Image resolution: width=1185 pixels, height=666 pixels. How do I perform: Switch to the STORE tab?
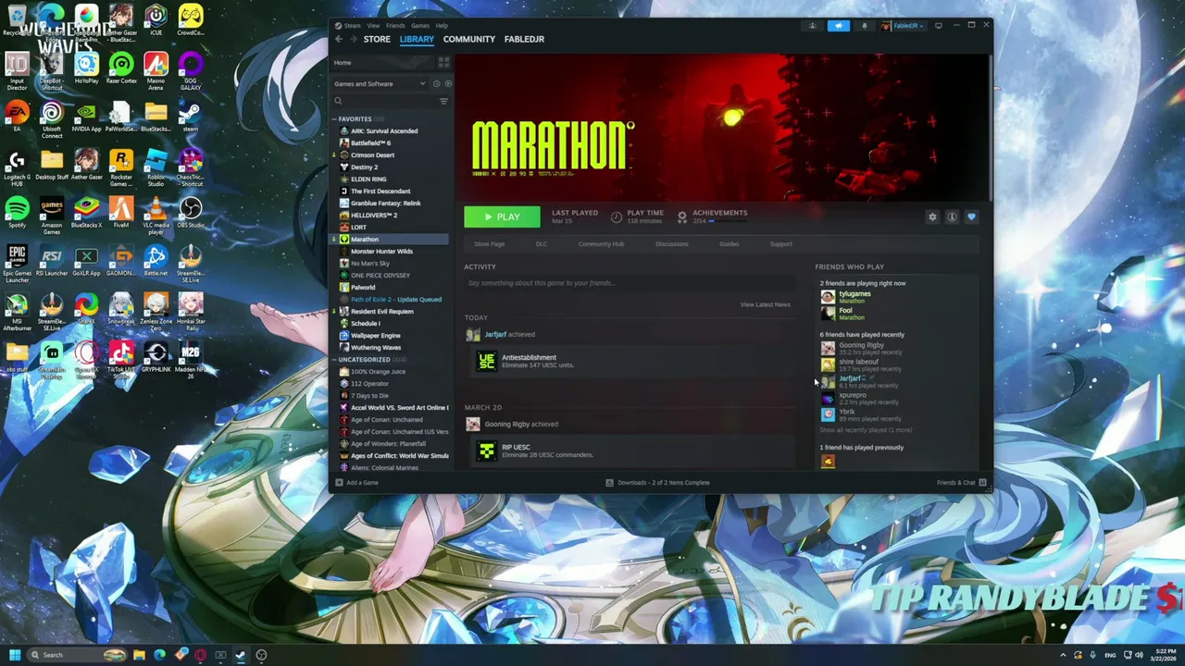click(377, 39)
